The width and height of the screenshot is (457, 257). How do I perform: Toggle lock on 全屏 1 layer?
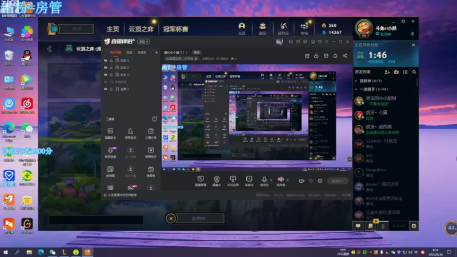[111, 89]
